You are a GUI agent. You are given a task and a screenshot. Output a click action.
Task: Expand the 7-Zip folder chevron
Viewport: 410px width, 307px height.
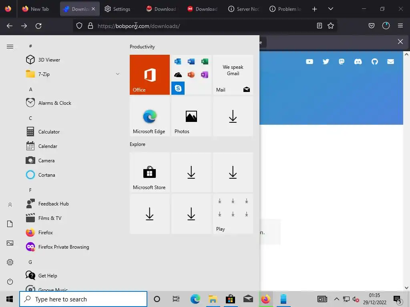click(x=118, y=74)
